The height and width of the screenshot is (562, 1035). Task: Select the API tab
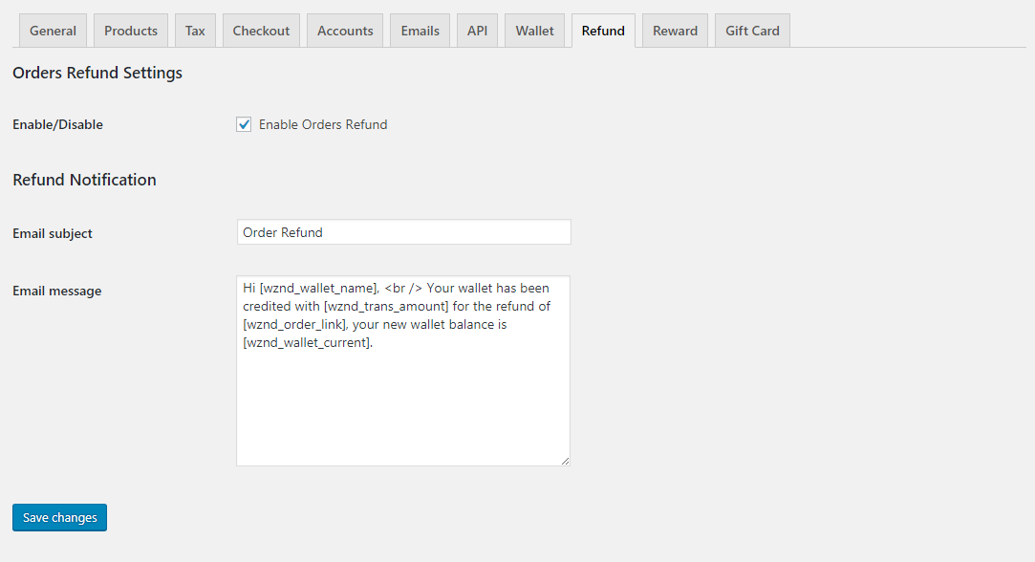(x=477, y=31)
